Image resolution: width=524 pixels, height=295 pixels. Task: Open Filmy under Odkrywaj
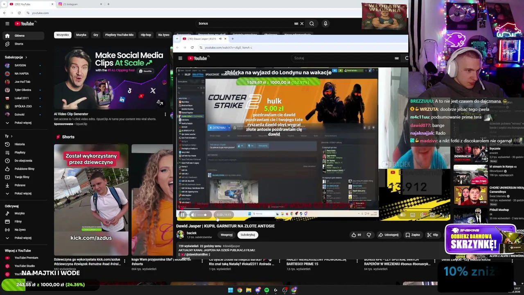(x=23, y=222)
